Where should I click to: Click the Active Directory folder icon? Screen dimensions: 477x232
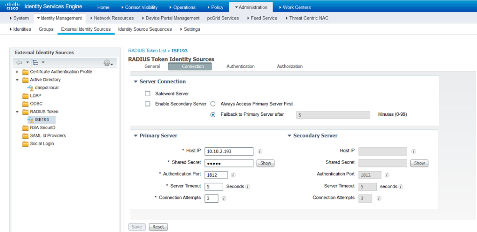point(26,80)
